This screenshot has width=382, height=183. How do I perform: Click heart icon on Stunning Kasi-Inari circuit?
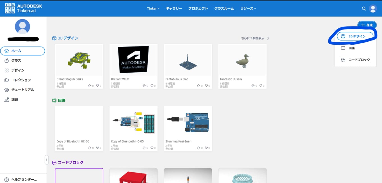[206, 148]
